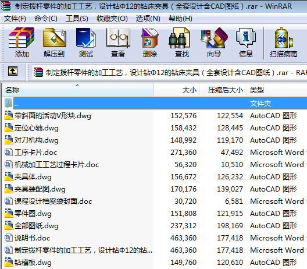Select file 机械加工工艺过程卡片.doc

point(56,165)
